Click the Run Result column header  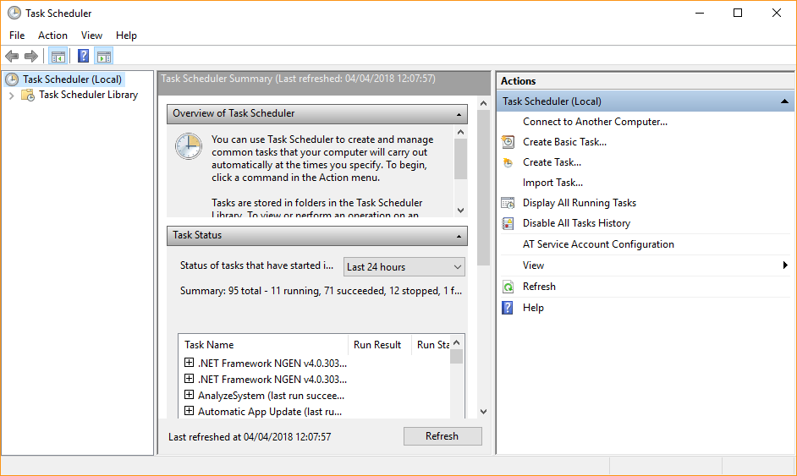[x=379, y=344]
